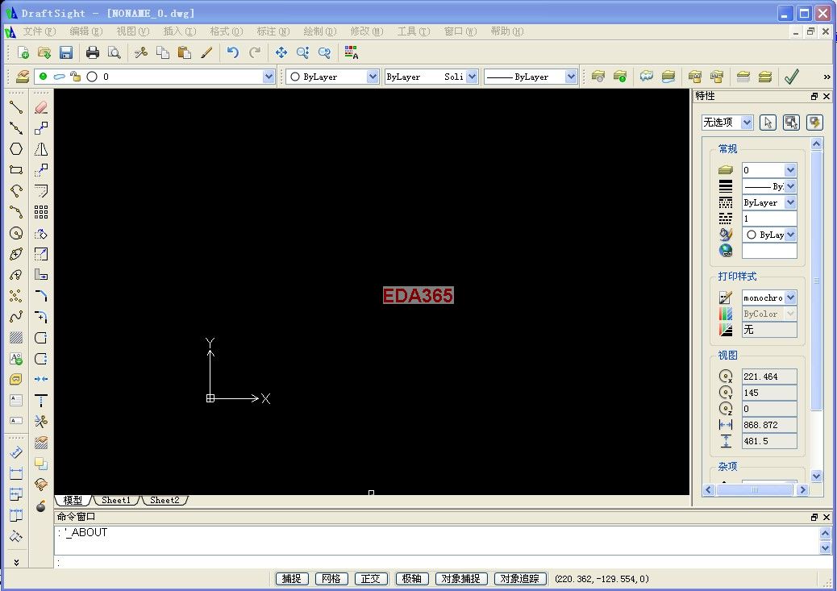
Task: Open the ByLayer Solid linestyle dropdown
Action: (x=472, y=77)
